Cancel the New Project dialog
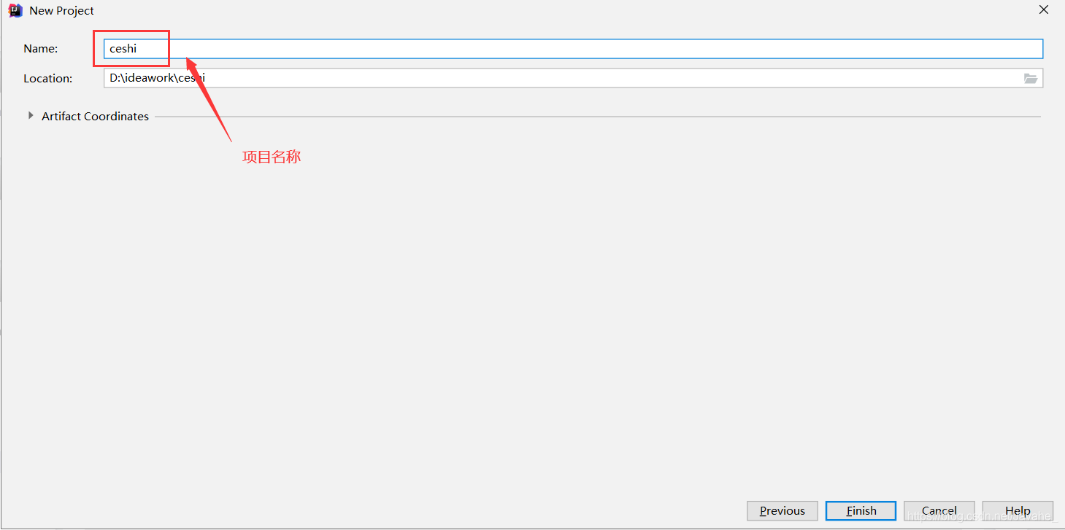Image resolution: width=1065 pixels, height=530 pixels. pyautogui.click(x=939, y=510)
